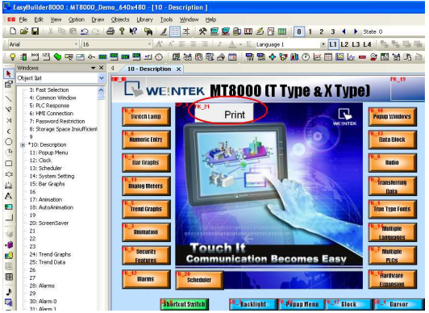429x313 pixels.
Task: Go to next state blue arrow
Action: point(356,31)
